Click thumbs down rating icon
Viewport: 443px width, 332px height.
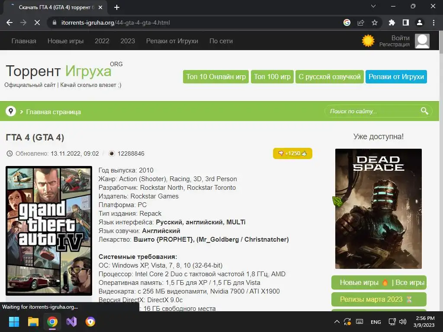point(281,153)
